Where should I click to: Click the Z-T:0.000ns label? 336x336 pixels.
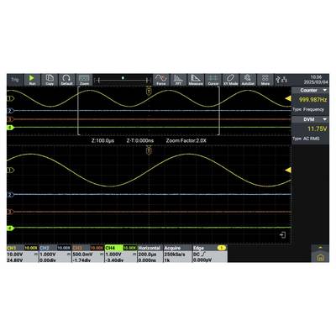tap(140, 140)
